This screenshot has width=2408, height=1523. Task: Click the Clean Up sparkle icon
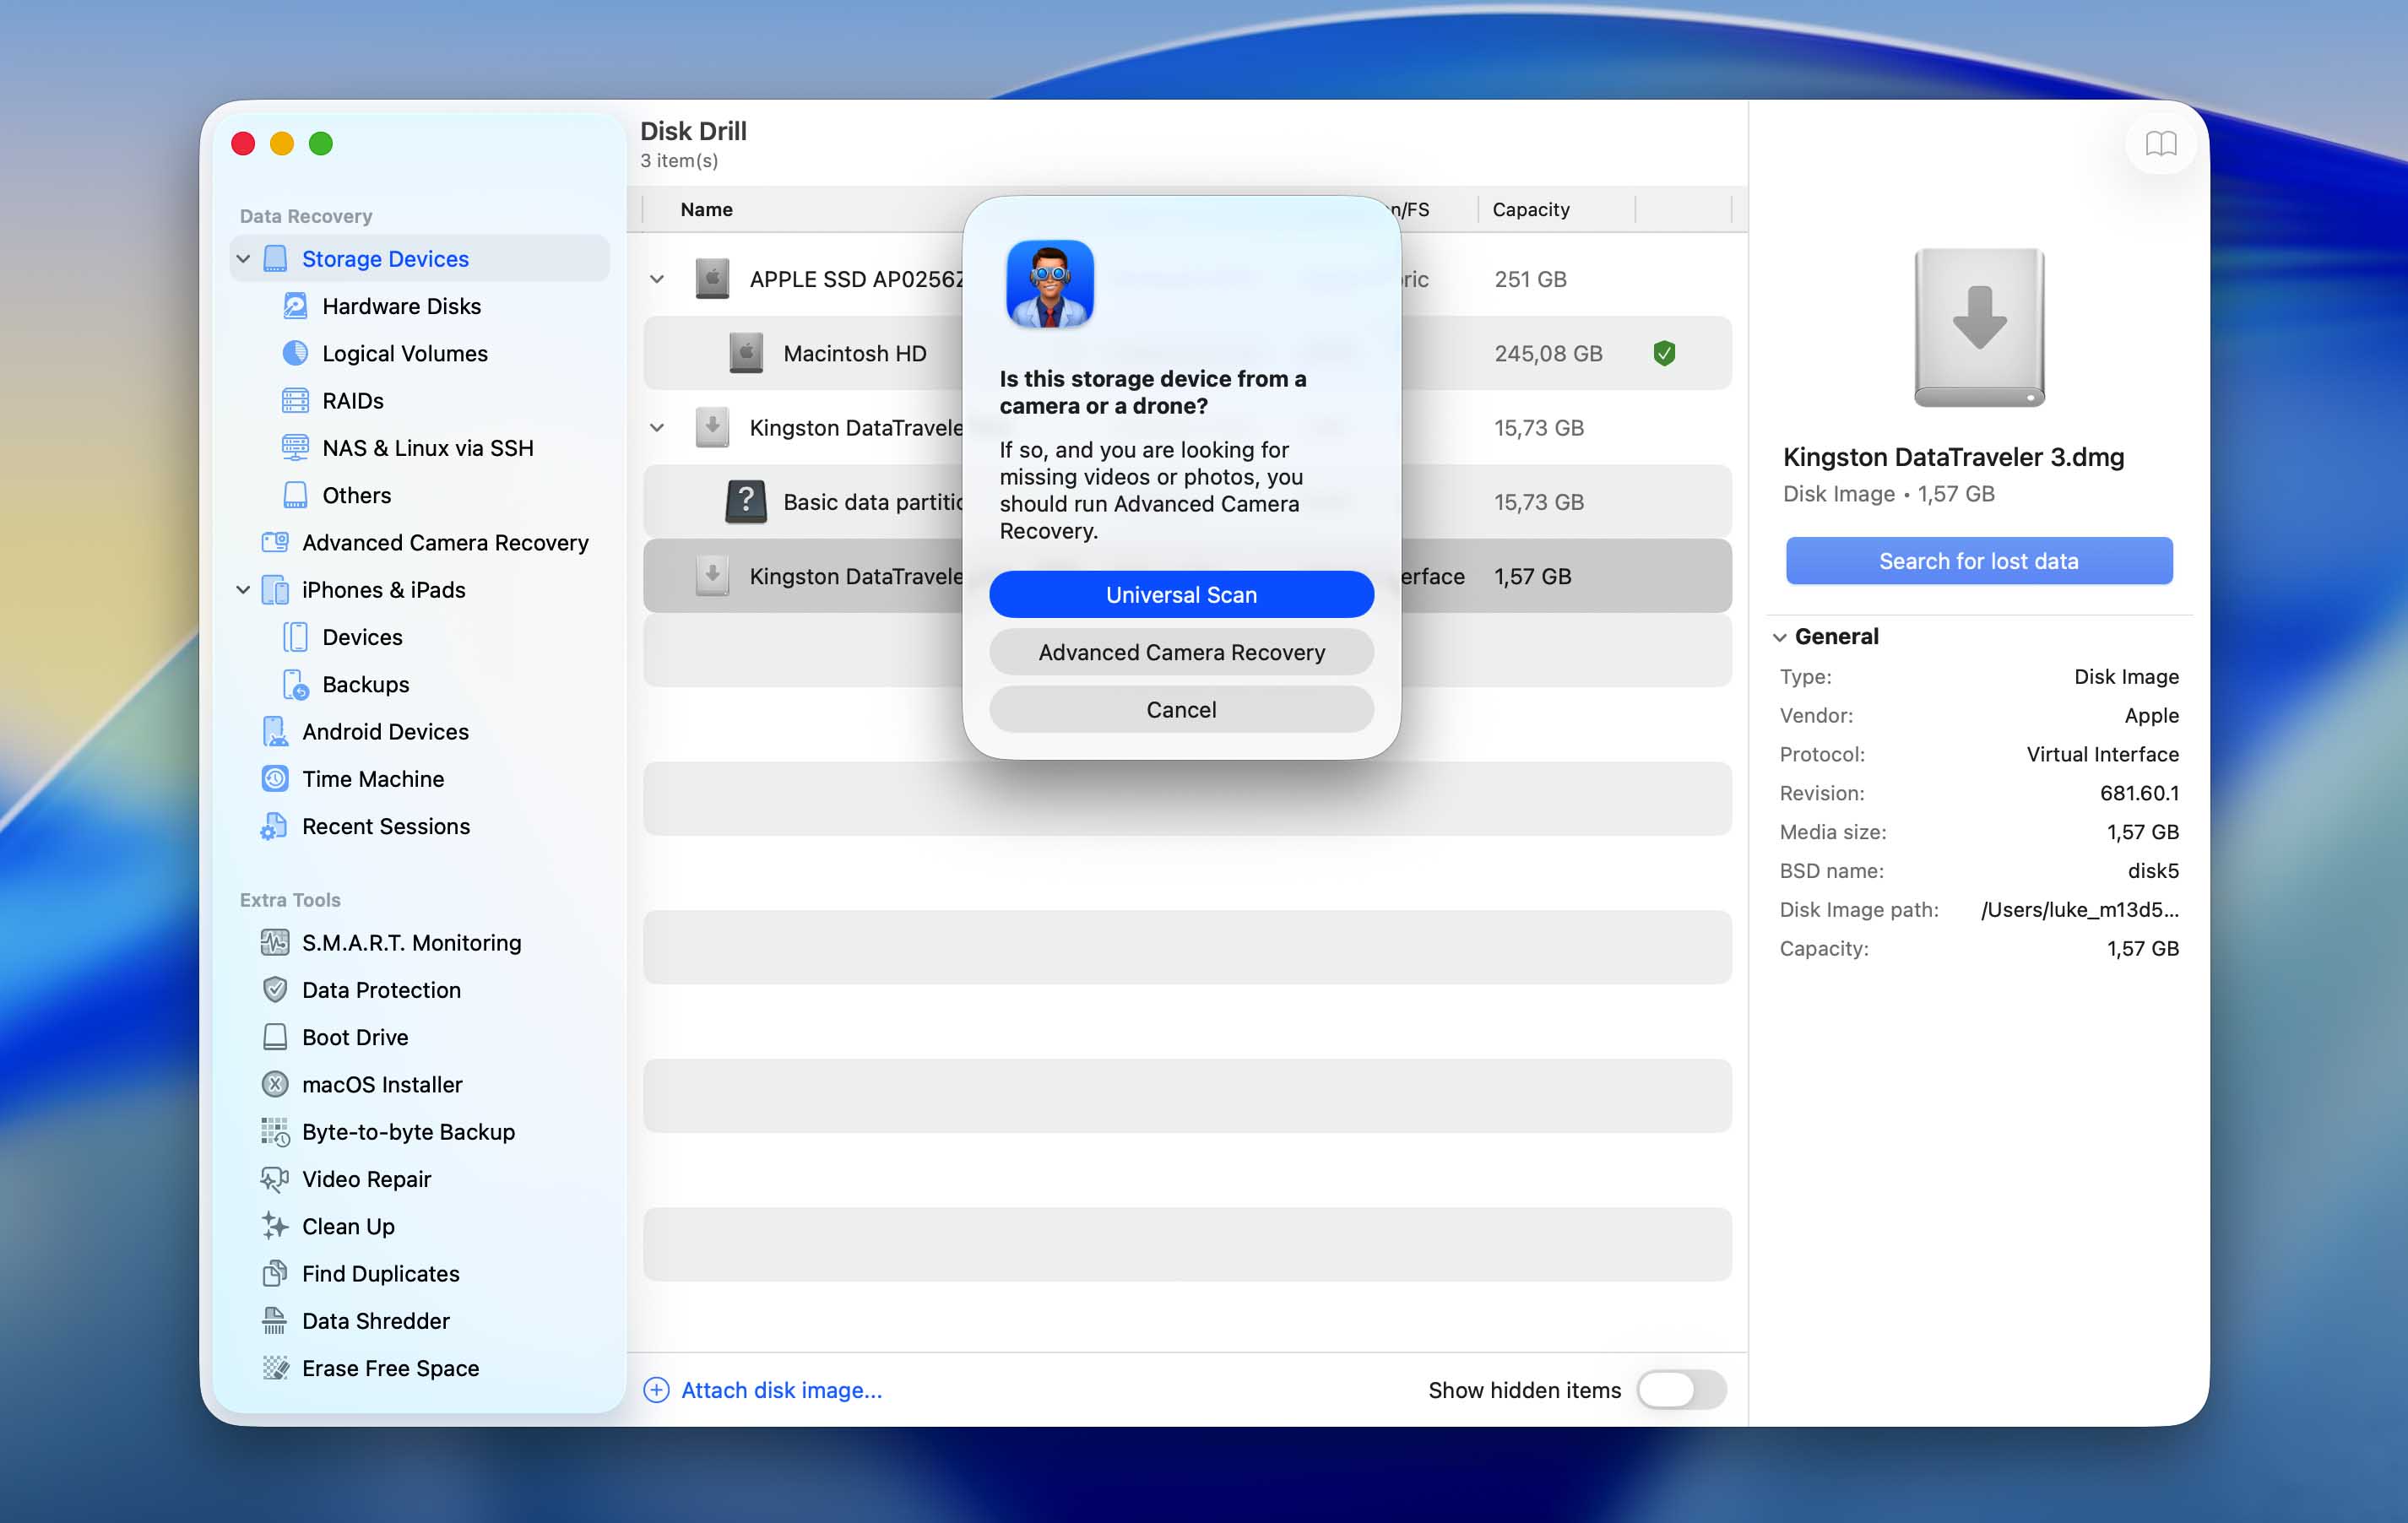275,1226
